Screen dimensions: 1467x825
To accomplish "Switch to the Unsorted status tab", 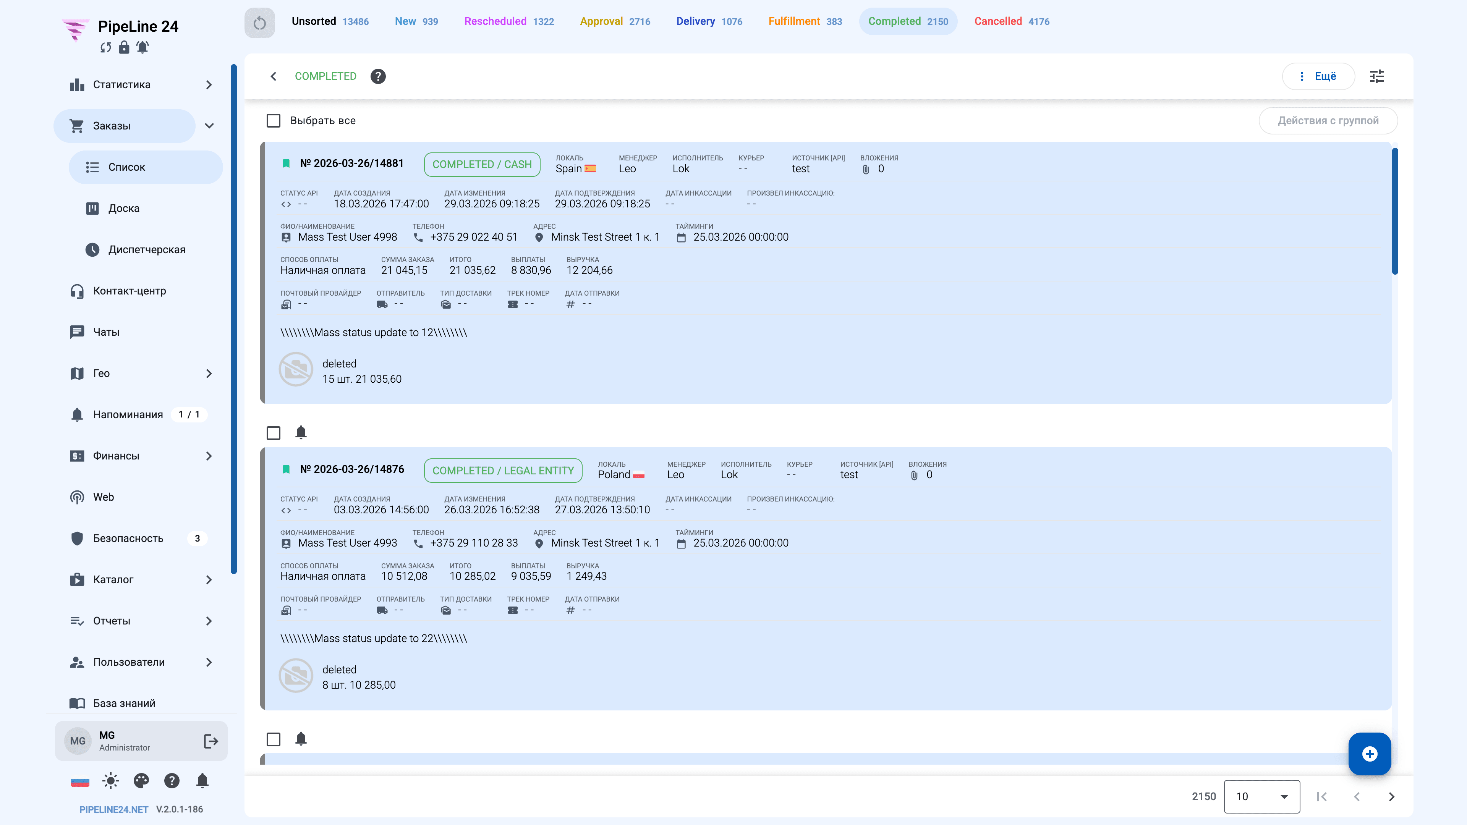I will coord(330,22).
